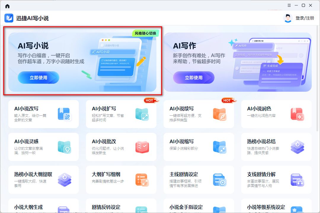Click the AI小说缩写 shrink icon

[x=220, y=147]
